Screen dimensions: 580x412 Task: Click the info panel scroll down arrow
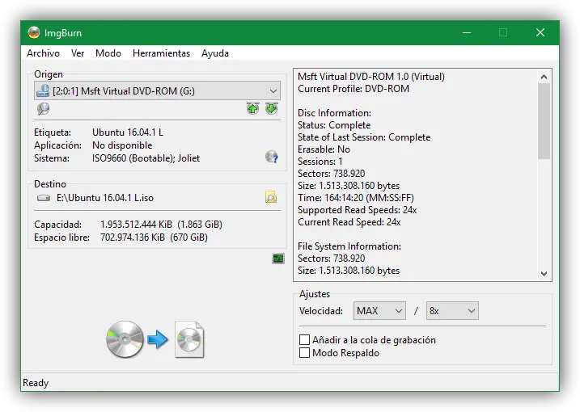click(544, 273)
